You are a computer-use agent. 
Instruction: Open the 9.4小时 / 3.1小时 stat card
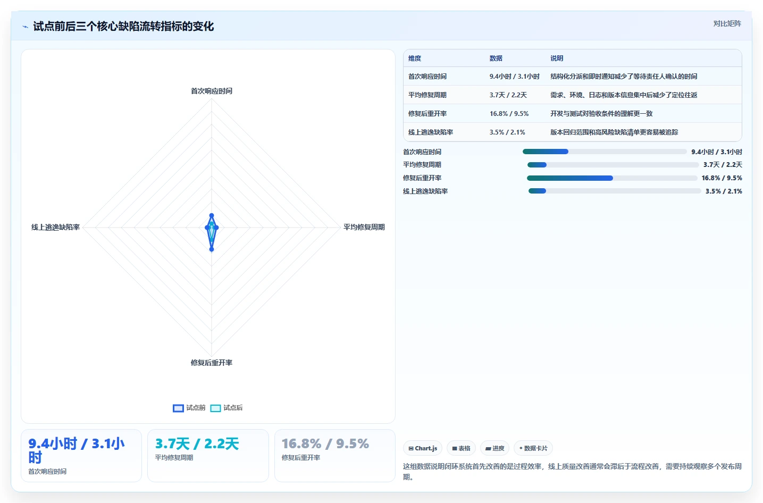click(81, 456)
